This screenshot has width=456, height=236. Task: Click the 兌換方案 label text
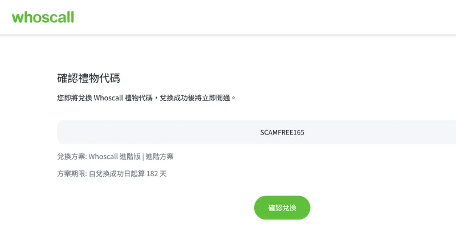tap(71, 157)
